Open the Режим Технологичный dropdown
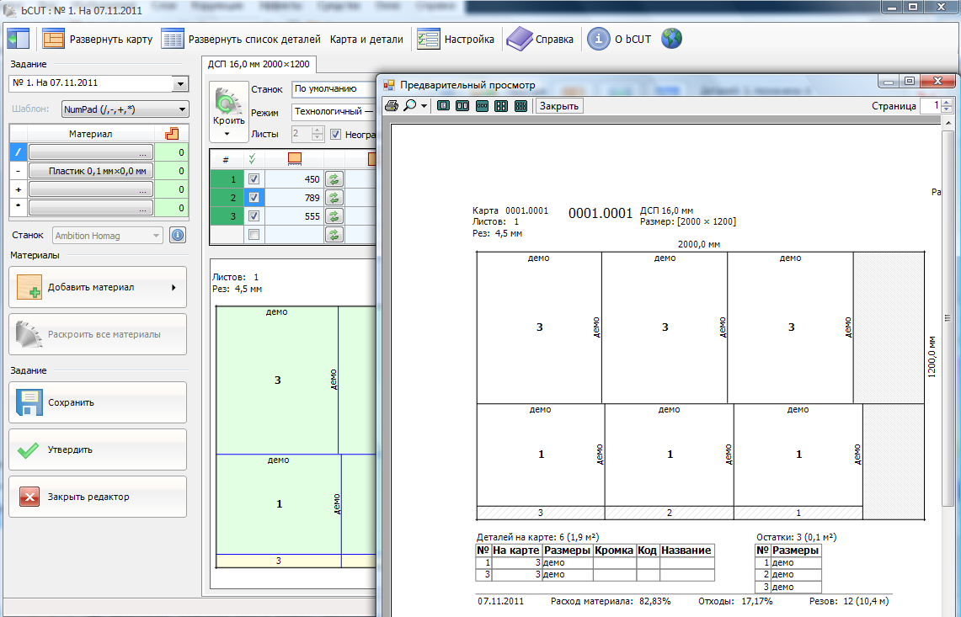The width and height of the screenshot is (961, 617). [x=334, y=111]
